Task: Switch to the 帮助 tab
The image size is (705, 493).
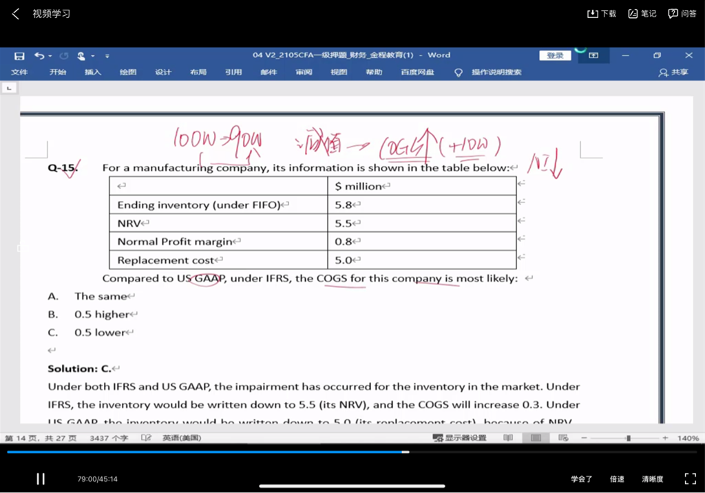Action: point(374,72)
